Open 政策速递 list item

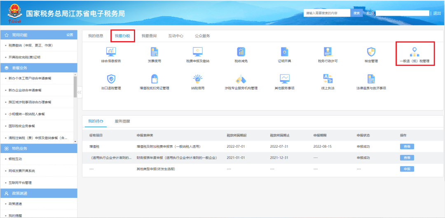(x=15, y=204)
